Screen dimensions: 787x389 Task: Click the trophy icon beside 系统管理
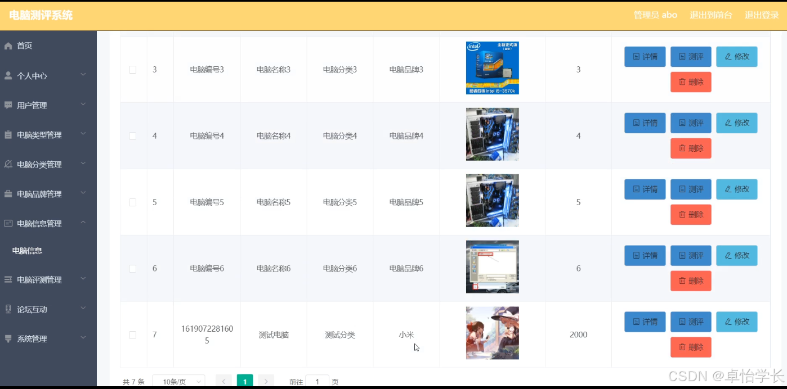tap(8, 338)
